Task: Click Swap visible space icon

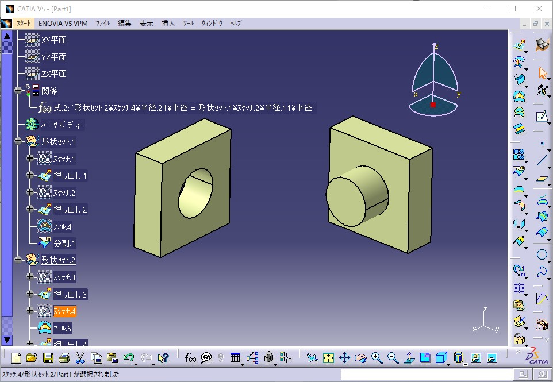Action: (x=492, y=358)
